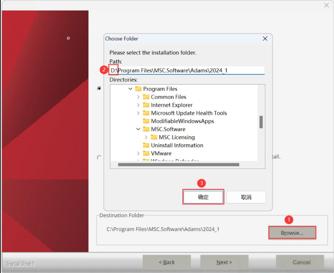Select Microsoft Update Health Tools directory label

point(189,113)
